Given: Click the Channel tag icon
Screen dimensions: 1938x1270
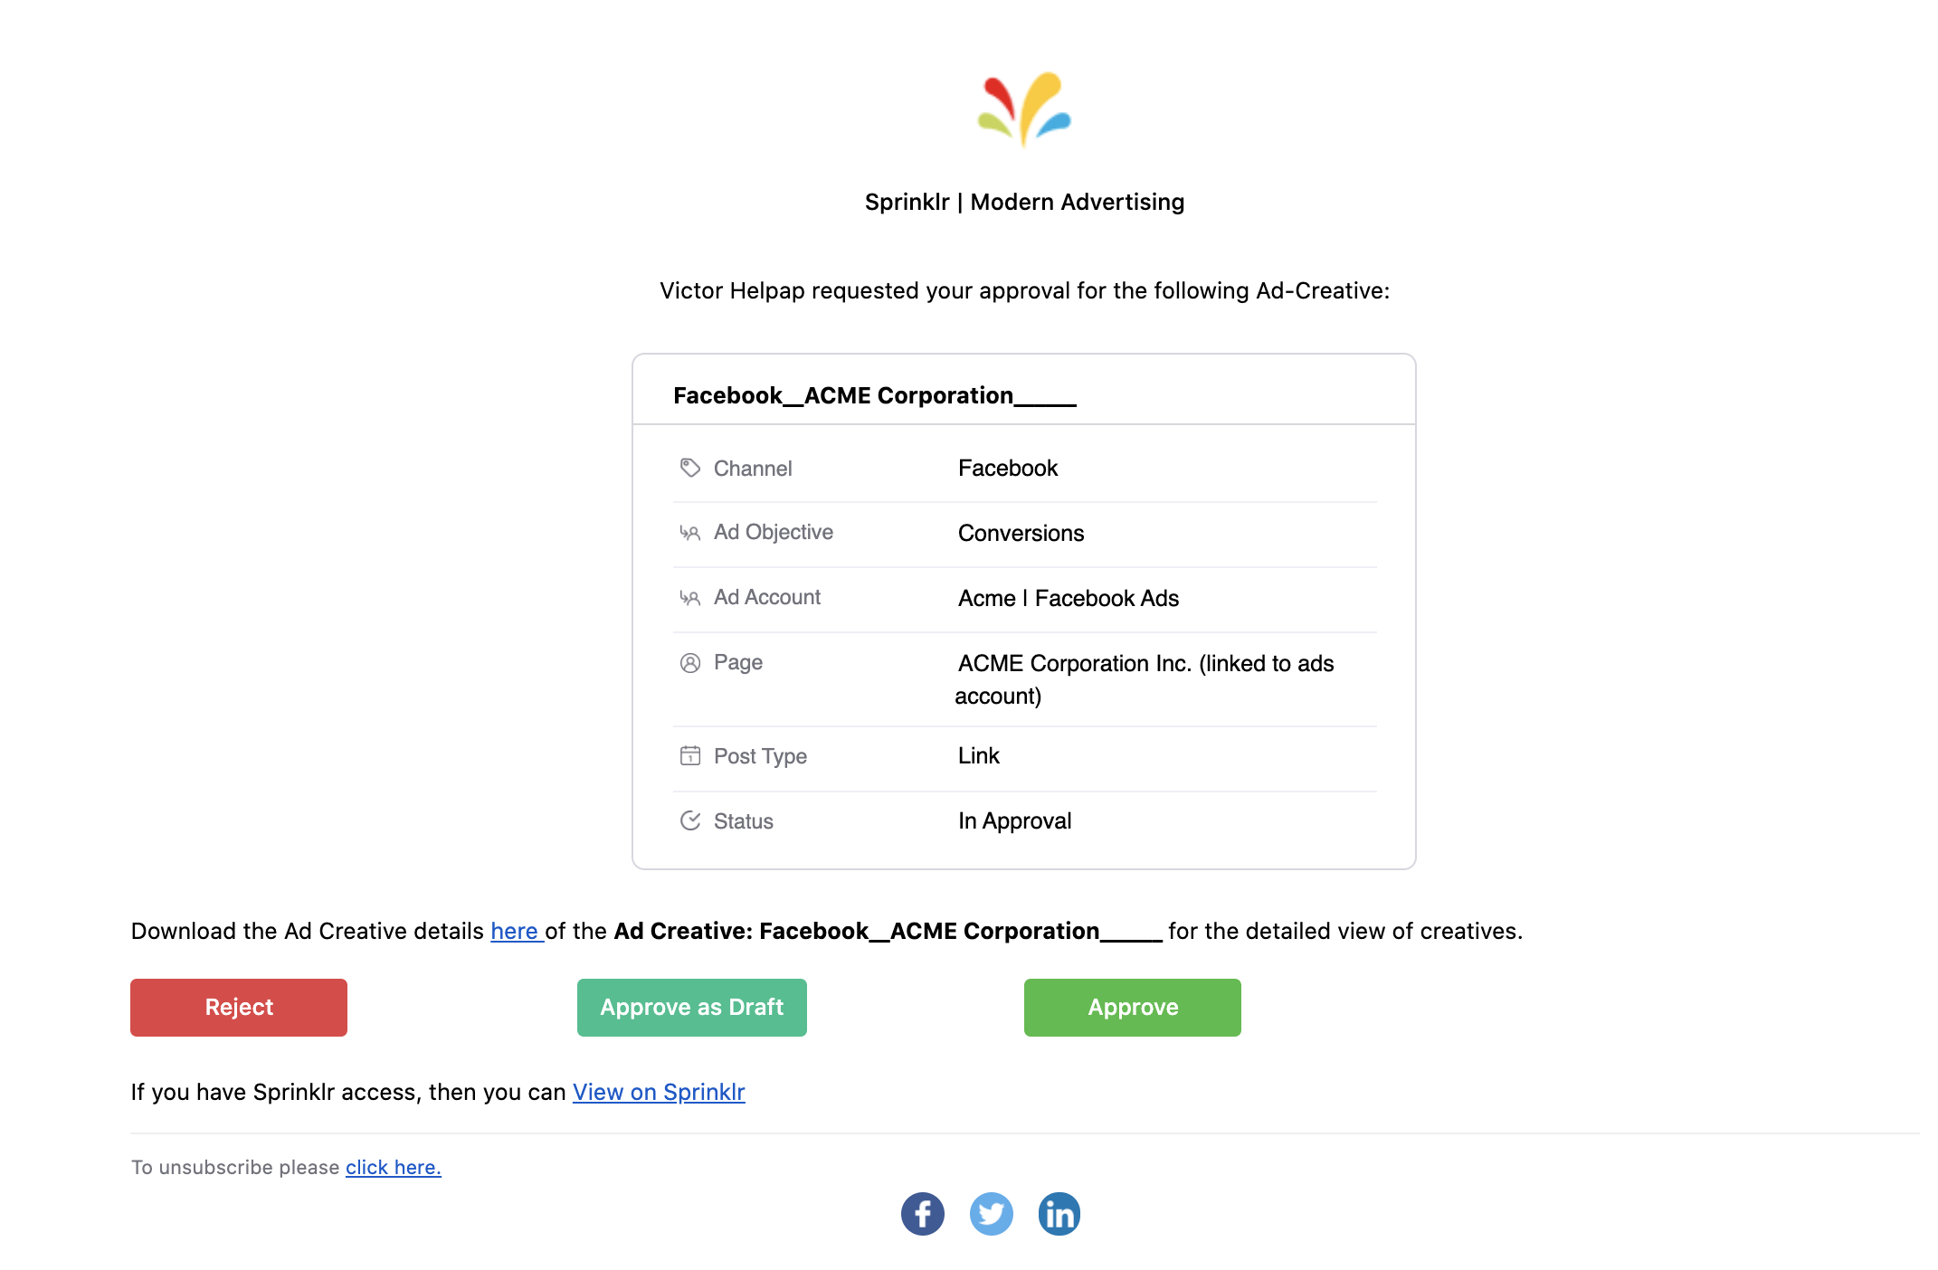Looking at the screenshot, I should (x=690, y=468).
